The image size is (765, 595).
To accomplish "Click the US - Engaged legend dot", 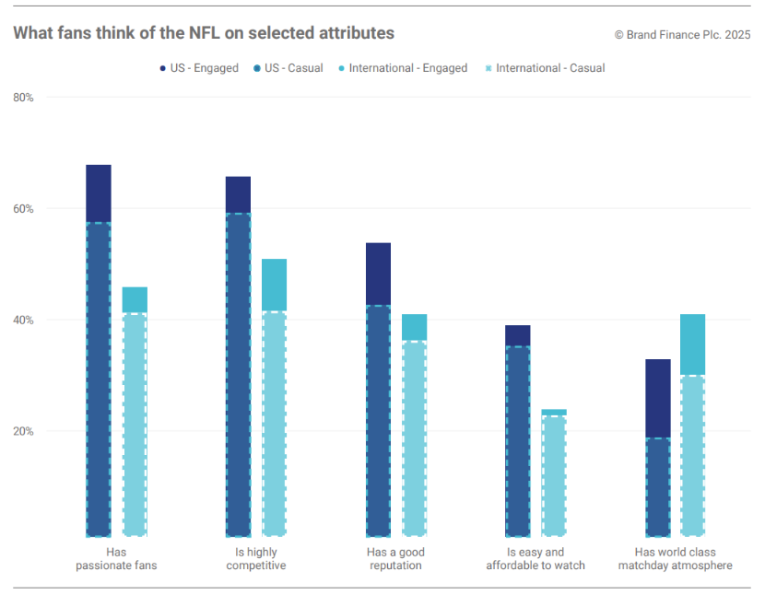I will pyautogui.click(x=163, y=68).
